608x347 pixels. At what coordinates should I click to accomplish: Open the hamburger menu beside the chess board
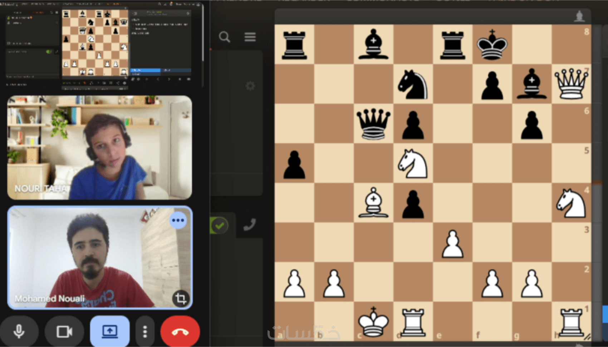tap(250, 37)
